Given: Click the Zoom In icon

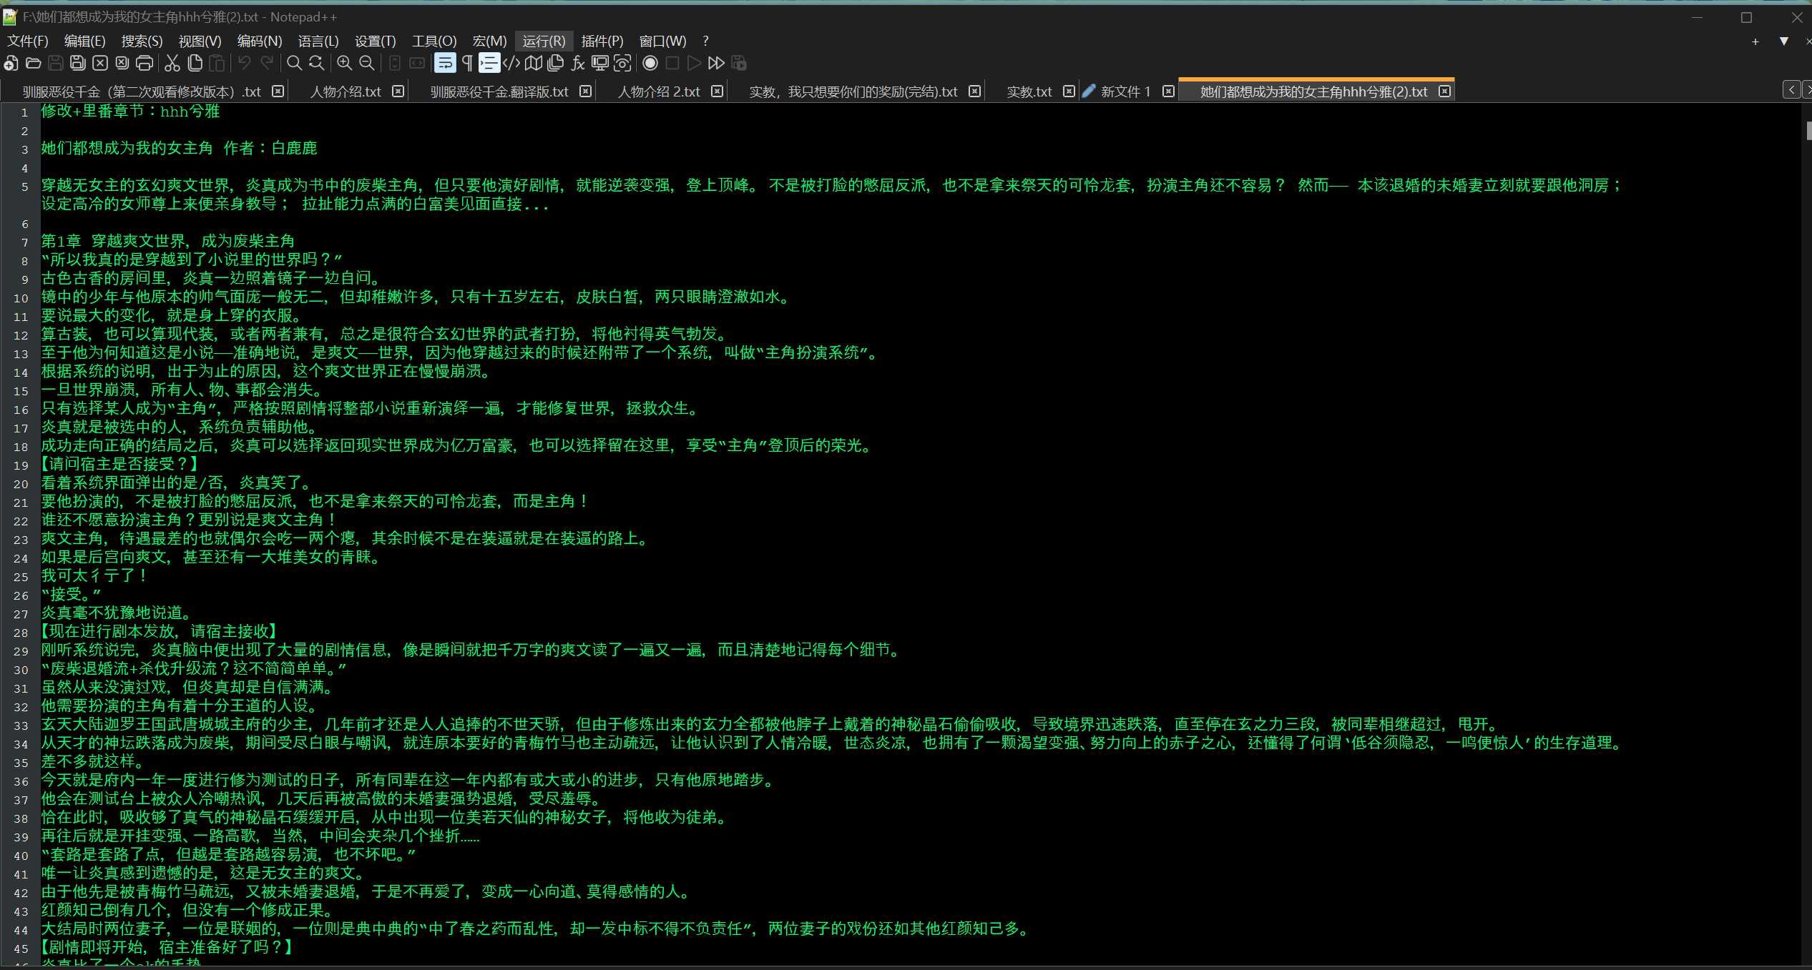Looking at the screenshot, I should [344, 64].
